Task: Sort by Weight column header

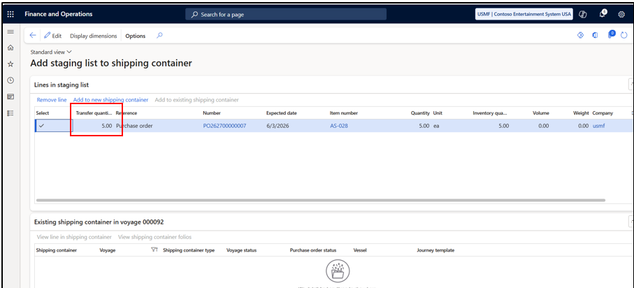Action: 581,113
